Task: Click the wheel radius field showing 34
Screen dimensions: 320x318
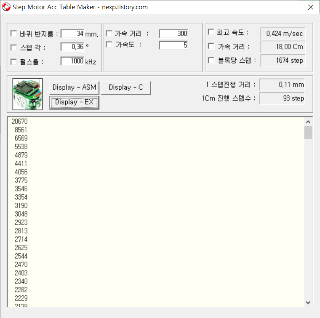Action: [x=72, y=34]
